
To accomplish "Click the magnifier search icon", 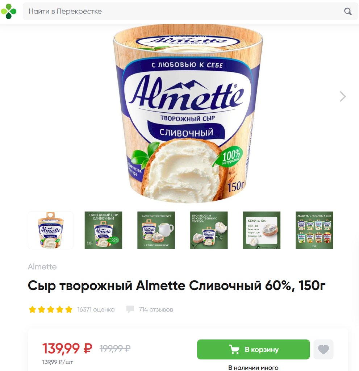I will click(x=348, y=11).
